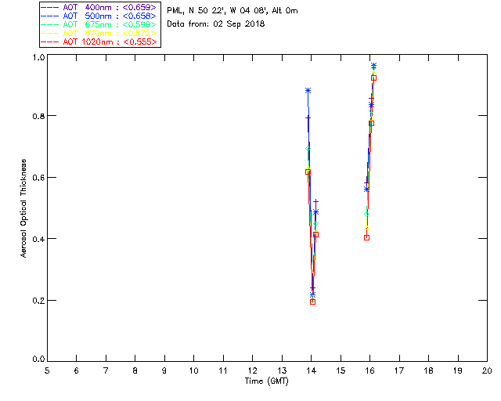Click the red square marker at 0.4 before 16 GMT

(367, 237)
